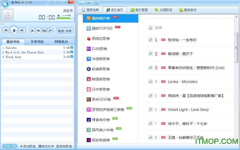
Task: Open the 动感歌词 dynamic lyrics tab
Action: [x=163, y=10]
